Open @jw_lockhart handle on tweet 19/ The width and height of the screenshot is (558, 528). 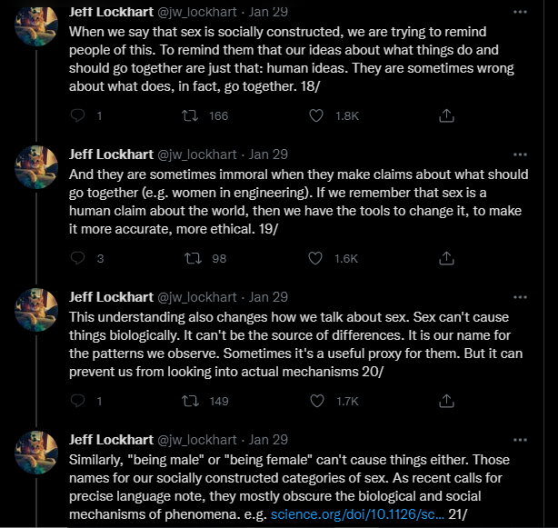[197, 154]
